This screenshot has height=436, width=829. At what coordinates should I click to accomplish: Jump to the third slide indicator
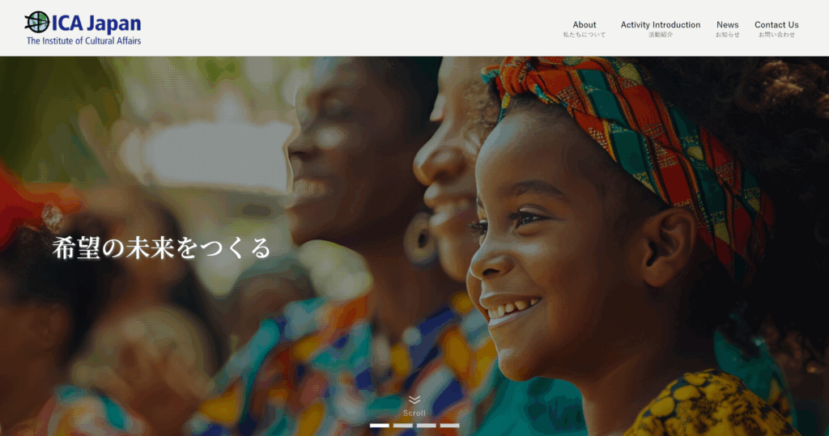point(426,425)
